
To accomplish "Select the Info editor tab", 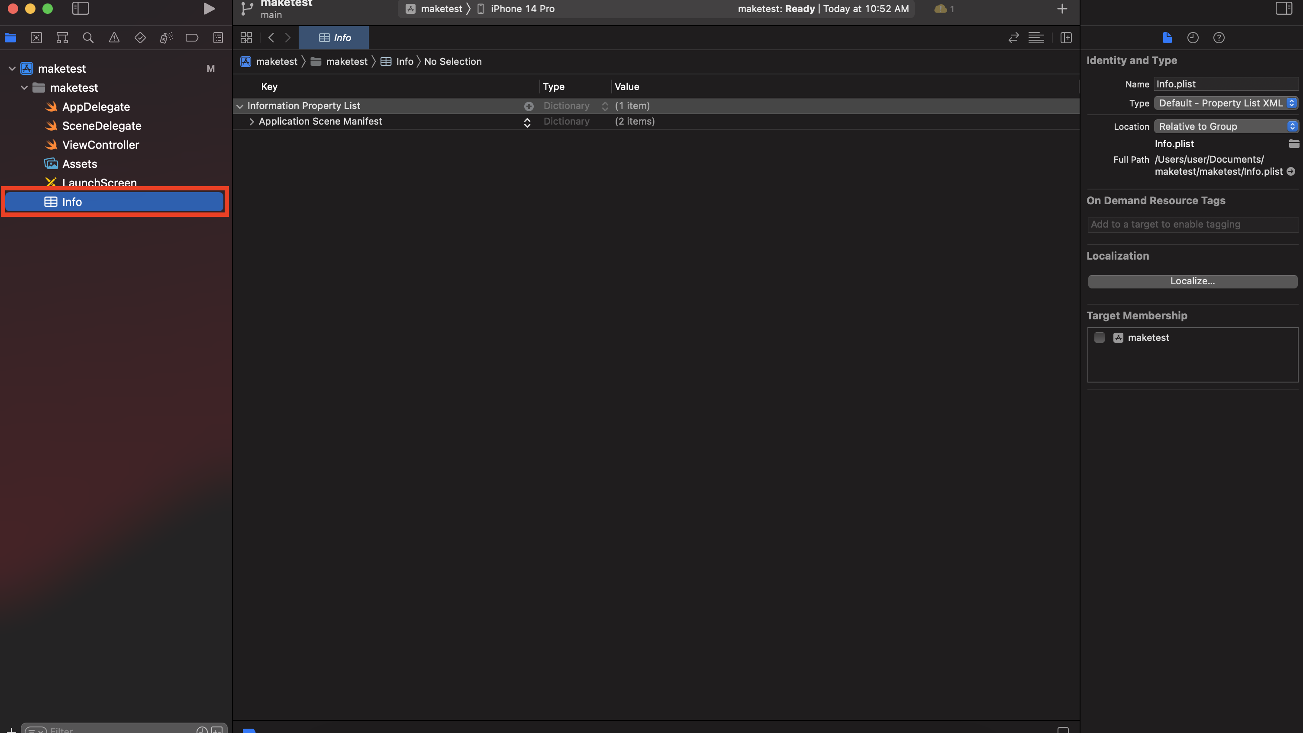I will tap(334, 38).
